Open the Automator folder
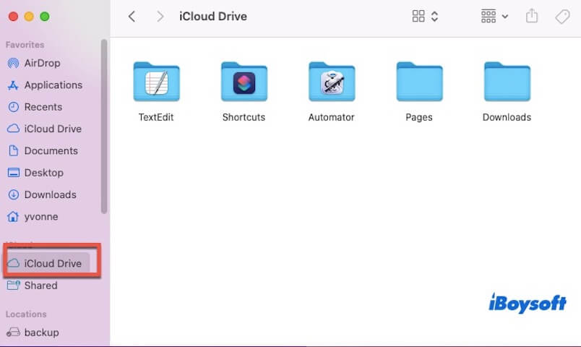The height and width of the screenshot is (347, 581). click(331, 82)
